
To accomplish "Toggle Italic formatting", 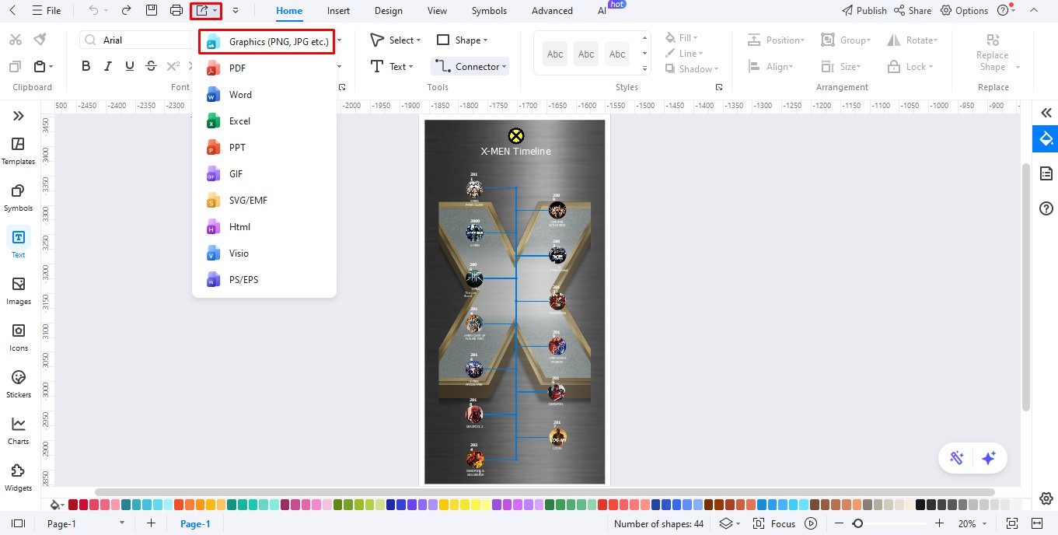I will pos(108,67).
